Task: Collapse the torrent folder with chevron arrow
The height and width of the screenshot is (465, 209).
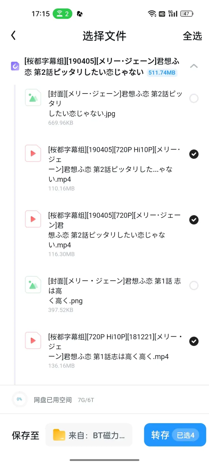Action: 194,66
